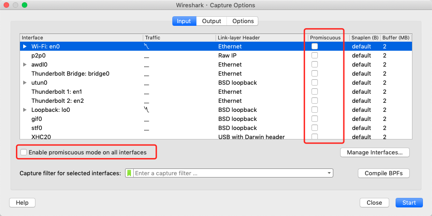Screen dimensions: 432x216
Task: Open the capture filter history dropdown arrow
Action: click(329, 173)
